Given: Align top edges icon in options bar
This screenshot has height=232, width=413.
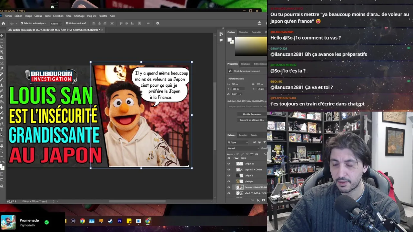Looking at the screenshot, I should (121, 23).
